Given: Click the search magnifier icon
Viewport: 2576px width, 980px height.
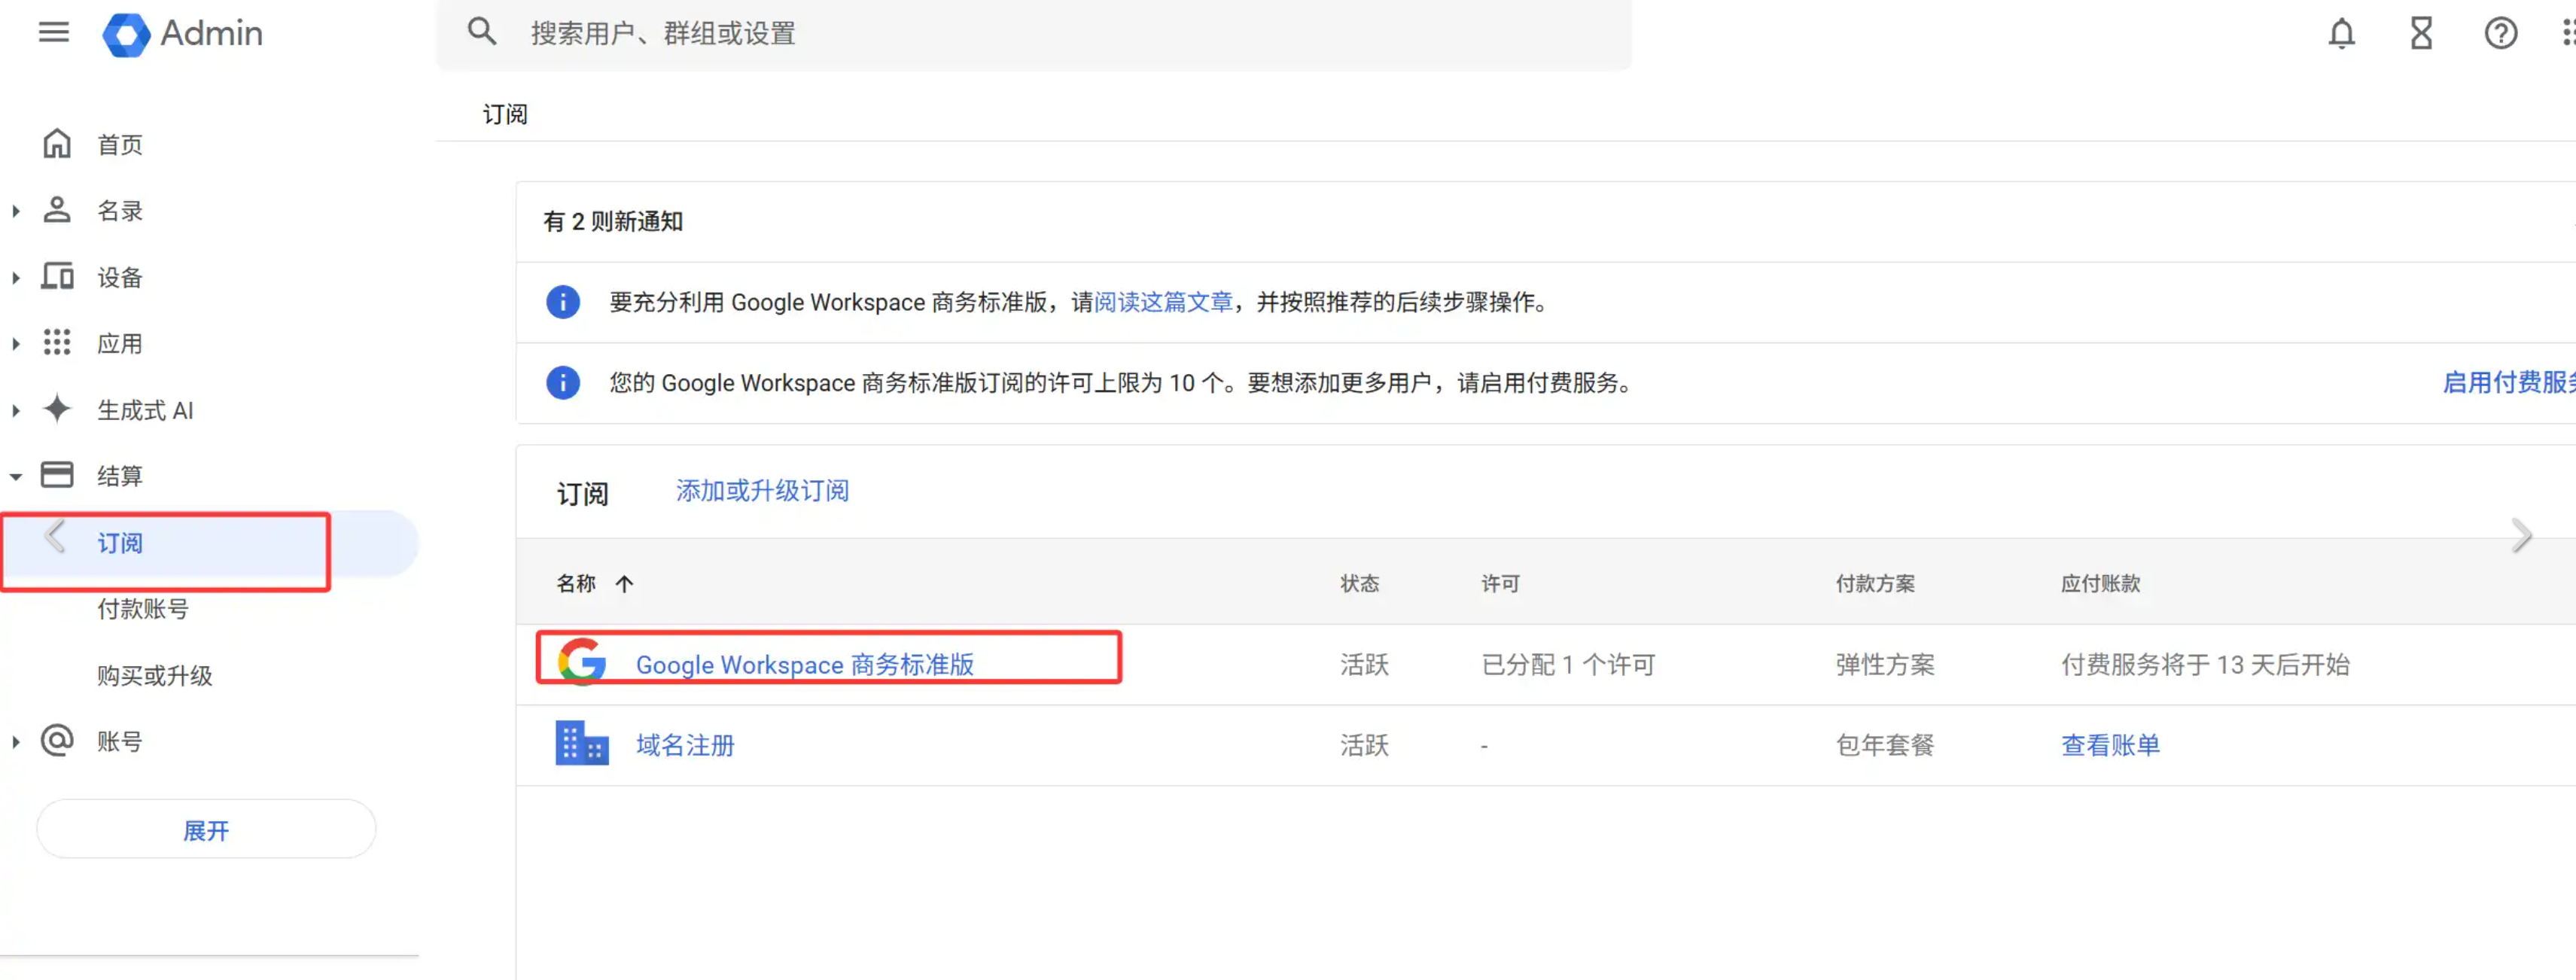Looking at the screenshot, I should (482, 32).
